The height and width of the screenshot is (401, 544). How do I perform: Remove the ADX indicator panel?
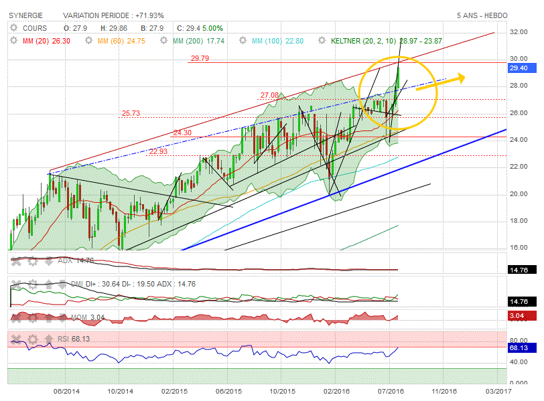(16, 261)
